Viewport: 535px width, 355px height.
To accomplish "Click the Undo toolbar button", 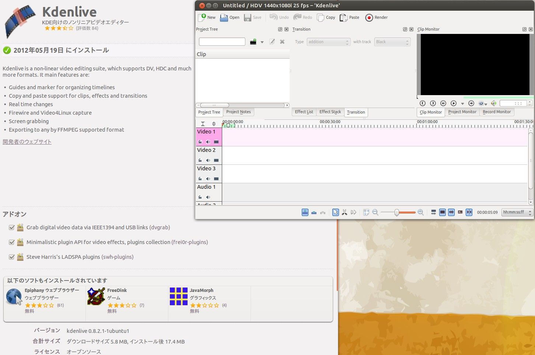I will pos(279,17).
